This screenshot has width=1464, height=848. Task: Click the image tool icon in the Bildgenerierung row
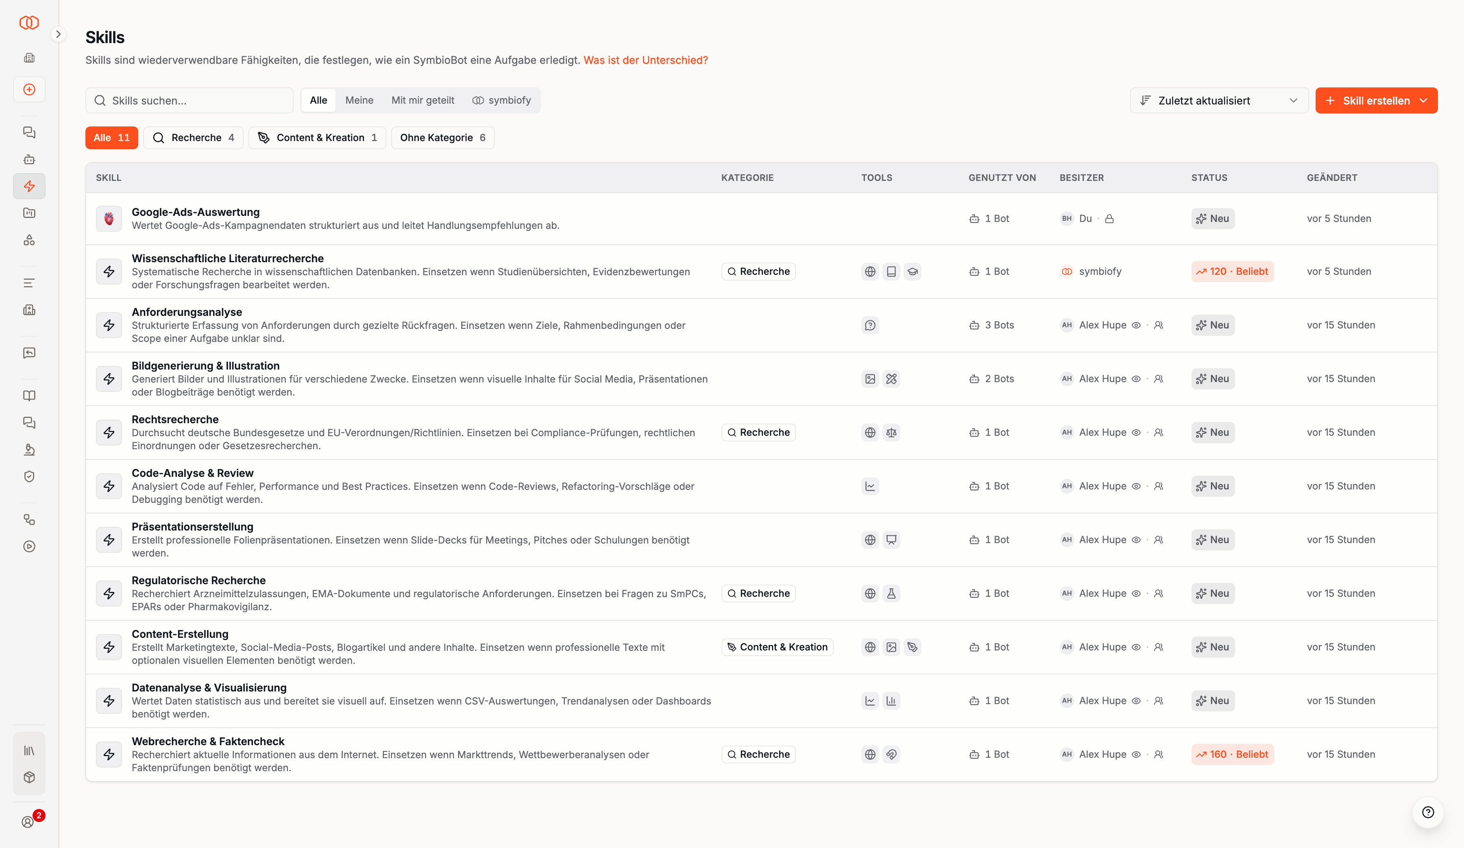point(870,379)
